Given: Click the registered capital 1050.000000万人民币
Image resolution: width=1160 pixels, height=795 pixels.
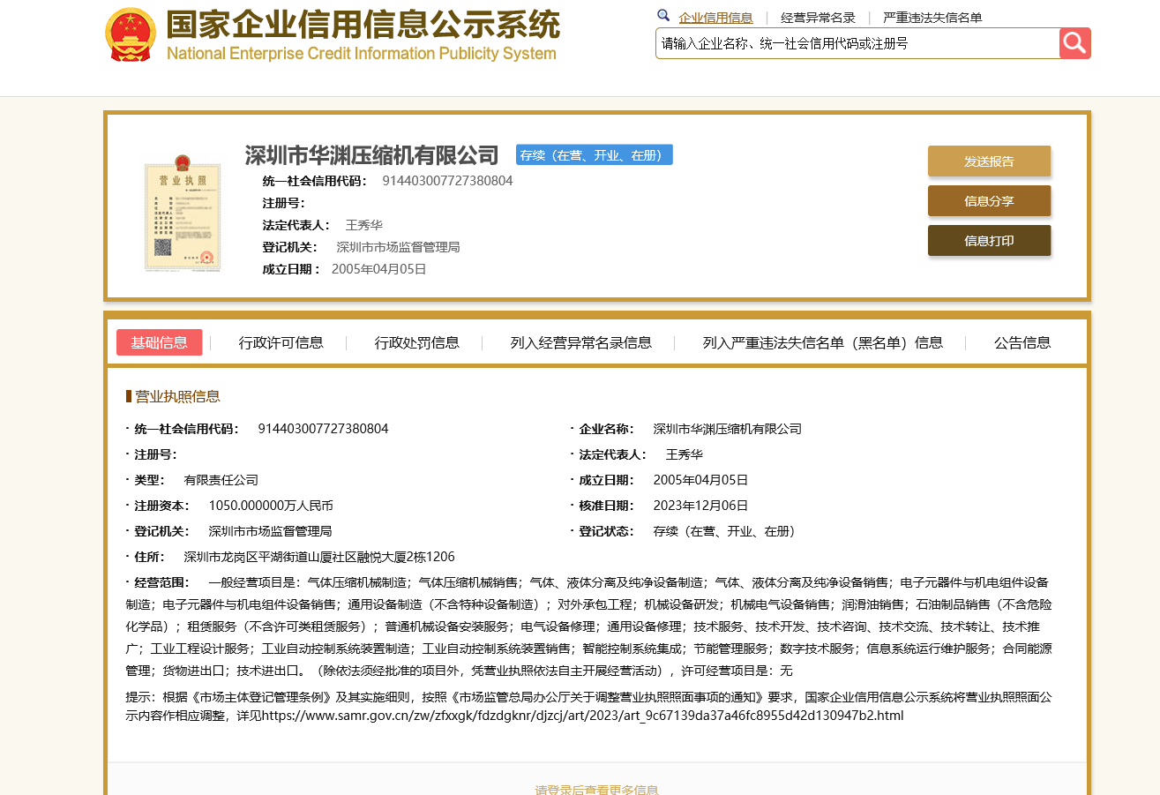Looking at the screenshot, I should (x=271, y=506).
